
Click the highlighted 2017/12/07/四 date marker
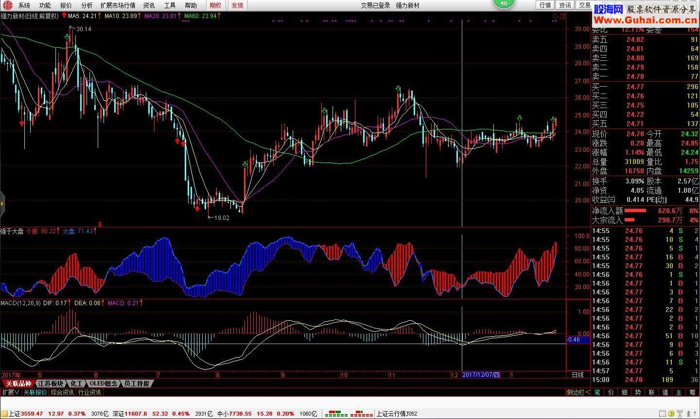(x=481, y=375)
